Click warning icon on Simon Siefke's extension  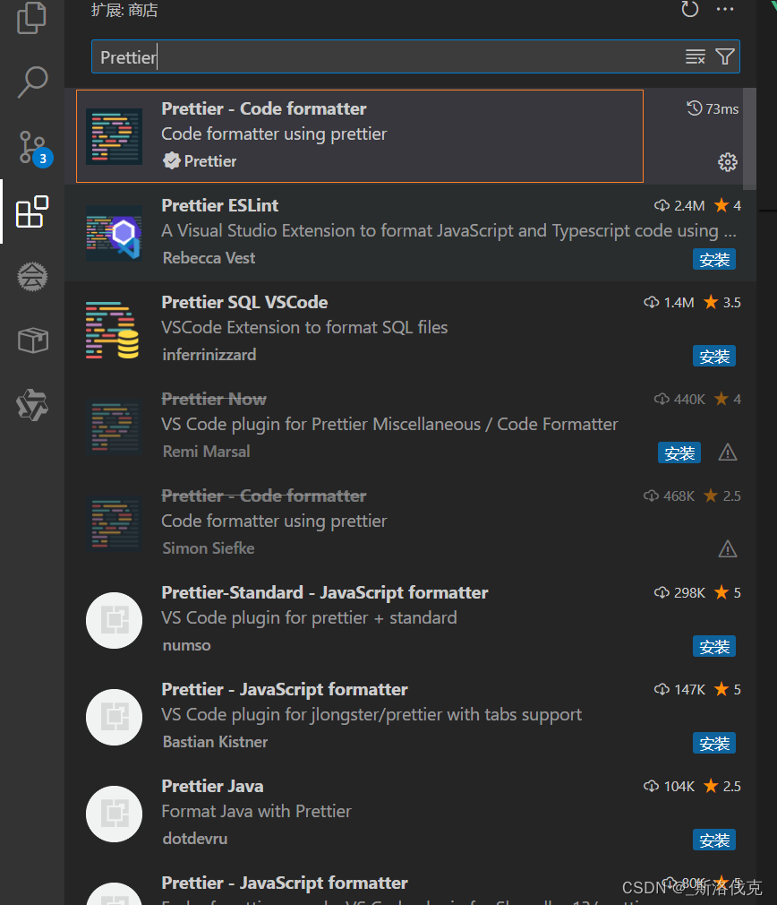728,549
